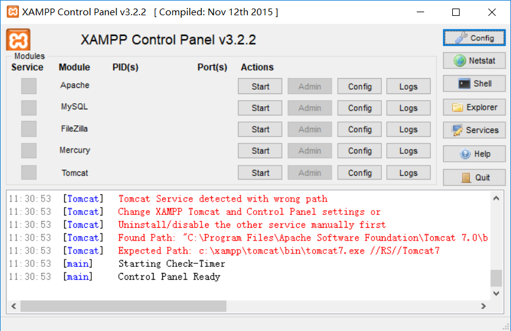Image resolution: width=511 pixels, height=331 pixels.
Task: Toggle the Apache service checkbox
Action: (29, 86)
